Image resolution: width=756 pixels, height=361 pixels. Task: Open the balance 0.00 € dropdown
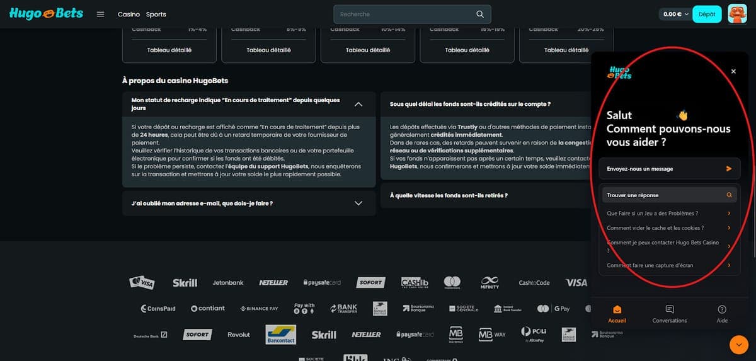coord(675,14)
